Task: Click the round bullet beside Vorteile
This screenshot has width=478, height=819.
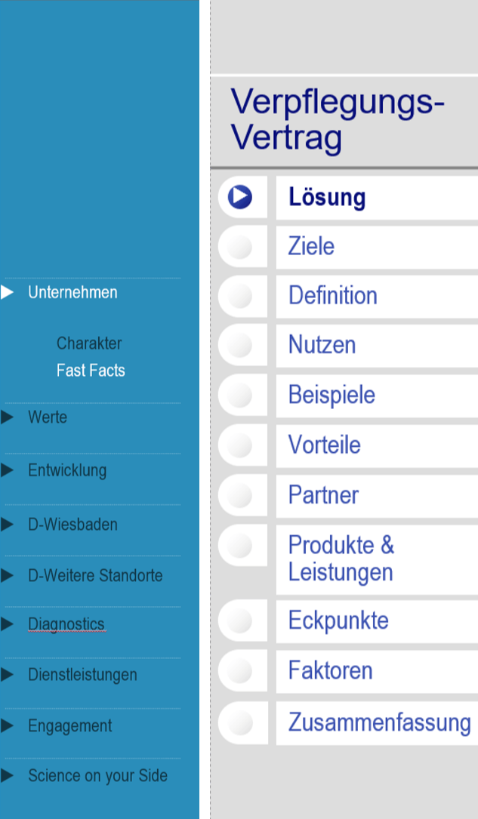Action: tap(240, 445)
